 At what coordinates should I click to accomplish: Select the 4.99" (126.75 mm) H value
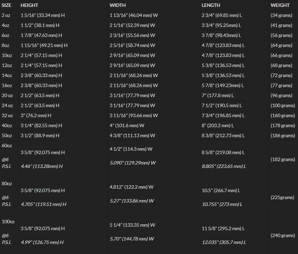pos(42,242)
